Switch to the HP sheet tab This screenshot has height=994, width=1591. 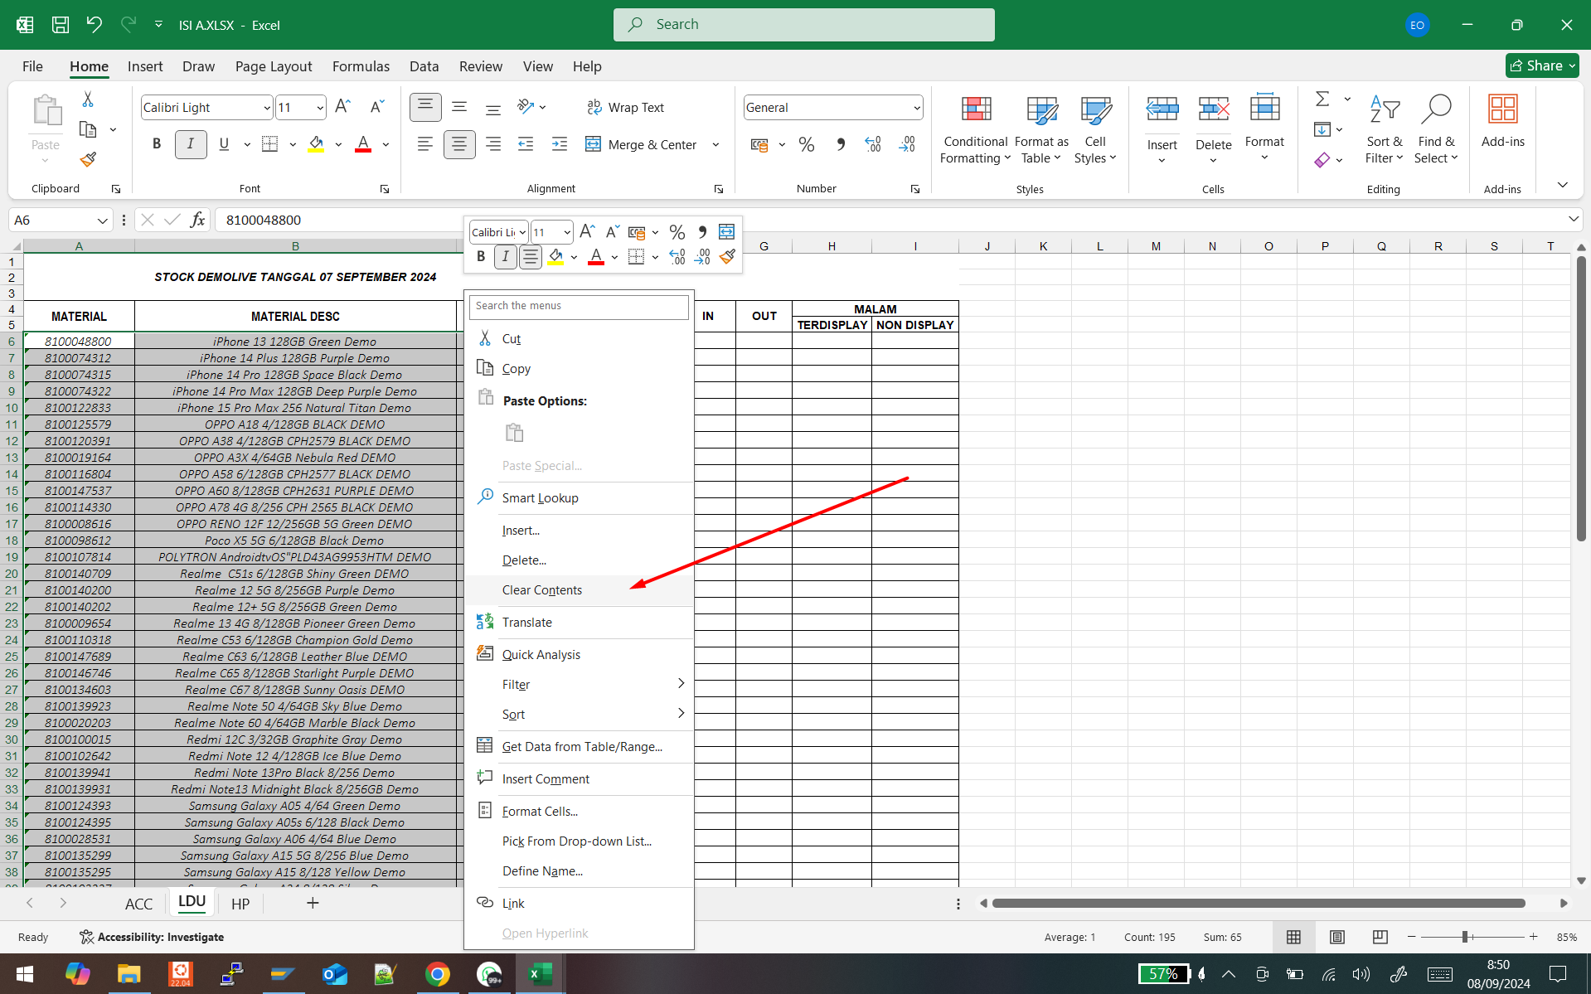tap(240, 904)
